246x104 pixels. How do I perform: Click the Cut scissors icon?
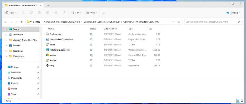(x=23, y=13)
